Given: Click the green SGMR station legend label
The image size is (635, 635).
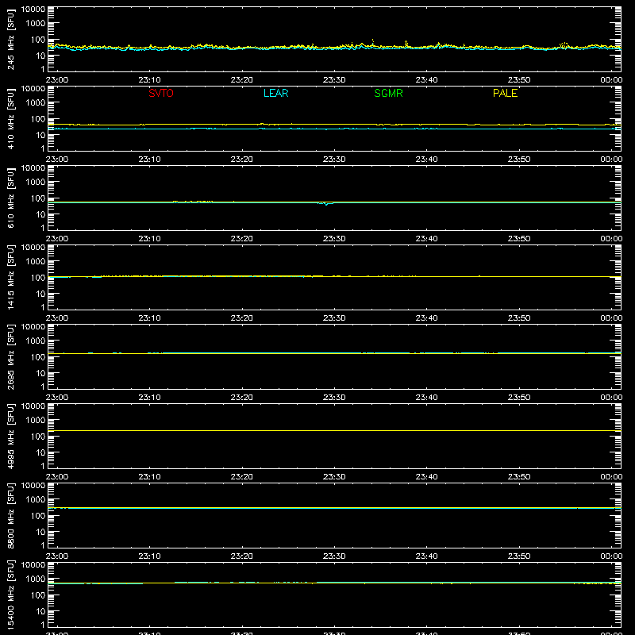Looking at the screenshot, I should point(388,93).
